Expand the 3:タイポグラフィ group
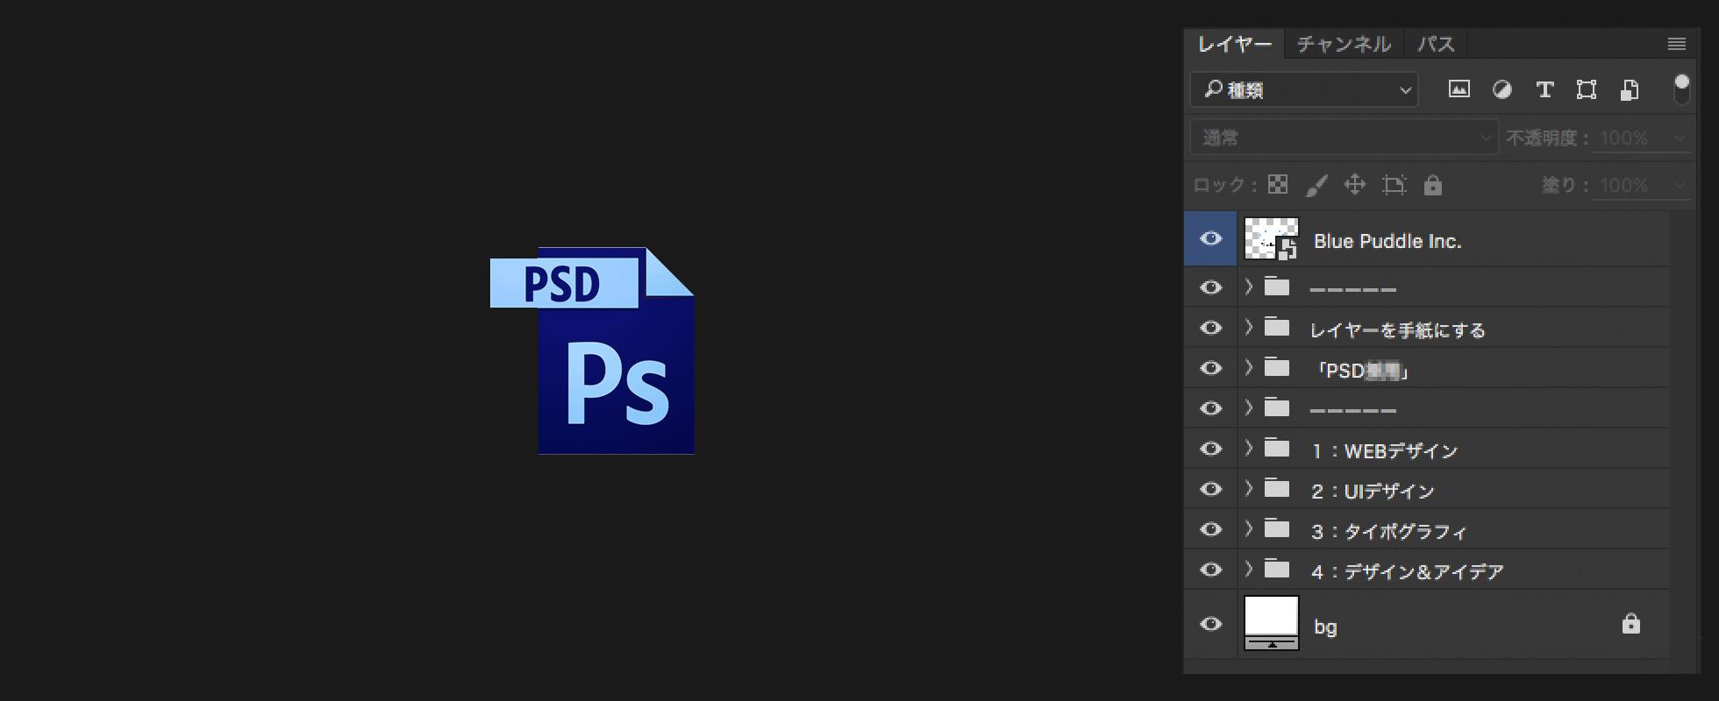The width and height of the screenshot is (1719, 701). coord(1249,529)
